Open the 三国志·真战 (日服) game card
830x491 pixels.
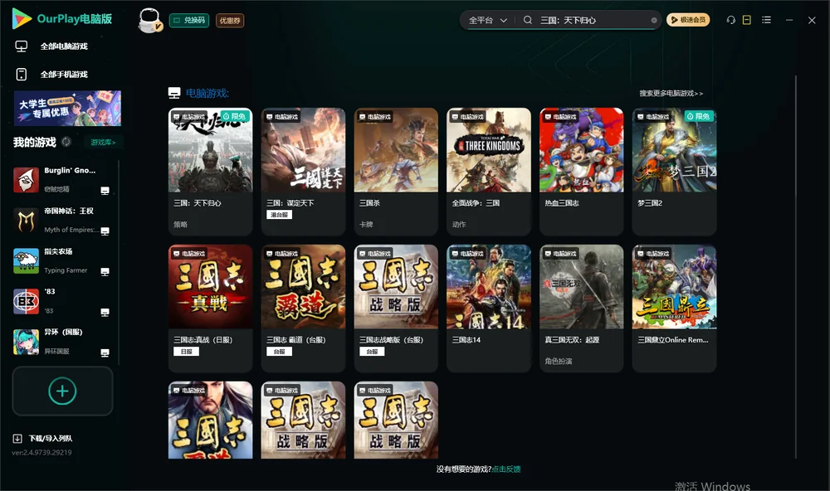pos(210,309)
